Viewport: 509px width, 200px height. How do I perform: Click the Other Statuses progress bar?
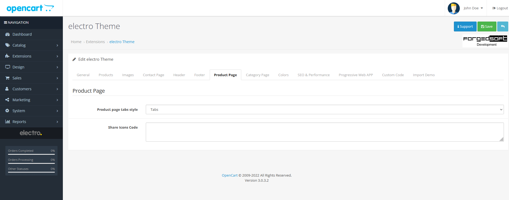(32, 172)
